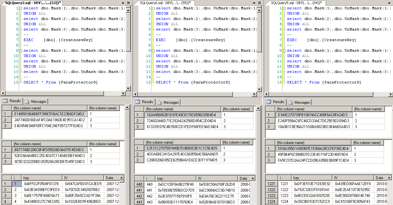This screenshot has height=205, width=393.
Task: Select cell E4D854E846F65FC154E24EF057277F024D2
Action: pos(50,126)
